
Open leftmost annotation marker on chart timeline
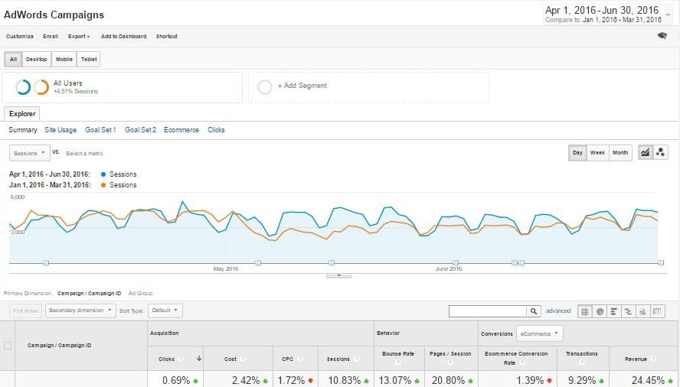coord(46,262)
